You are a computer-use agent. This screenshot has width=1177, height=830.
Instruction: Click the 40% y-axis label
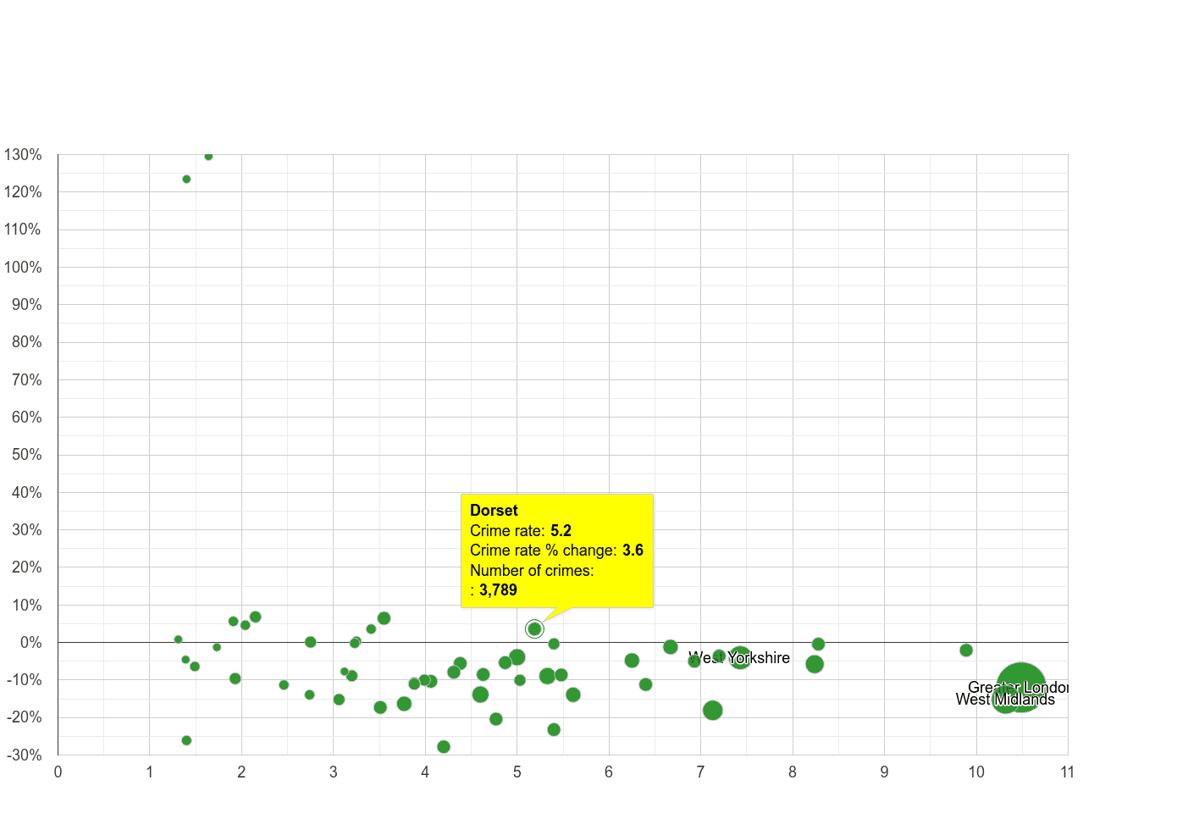(x=26, y=493)
